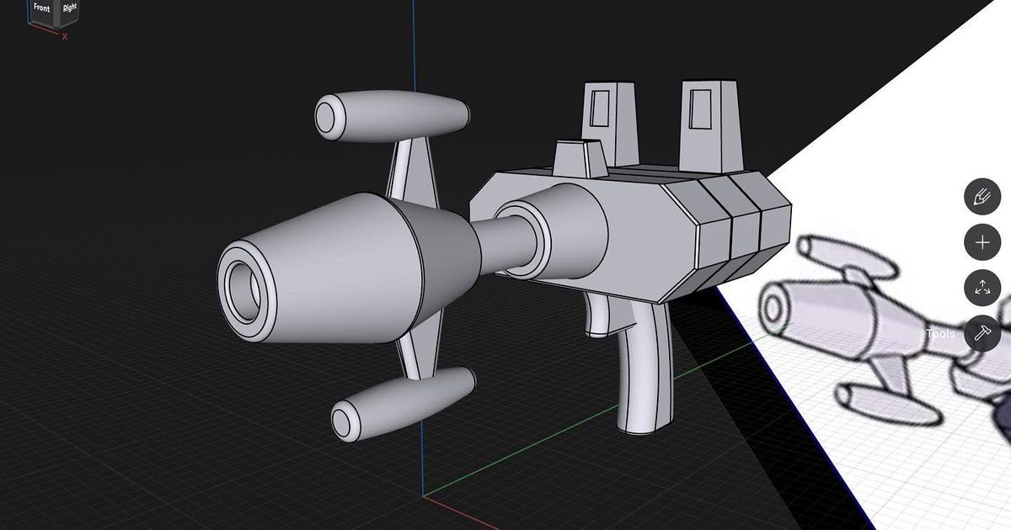
Task: Click the red X axis label under the cube
Action: tap(65, 37)
